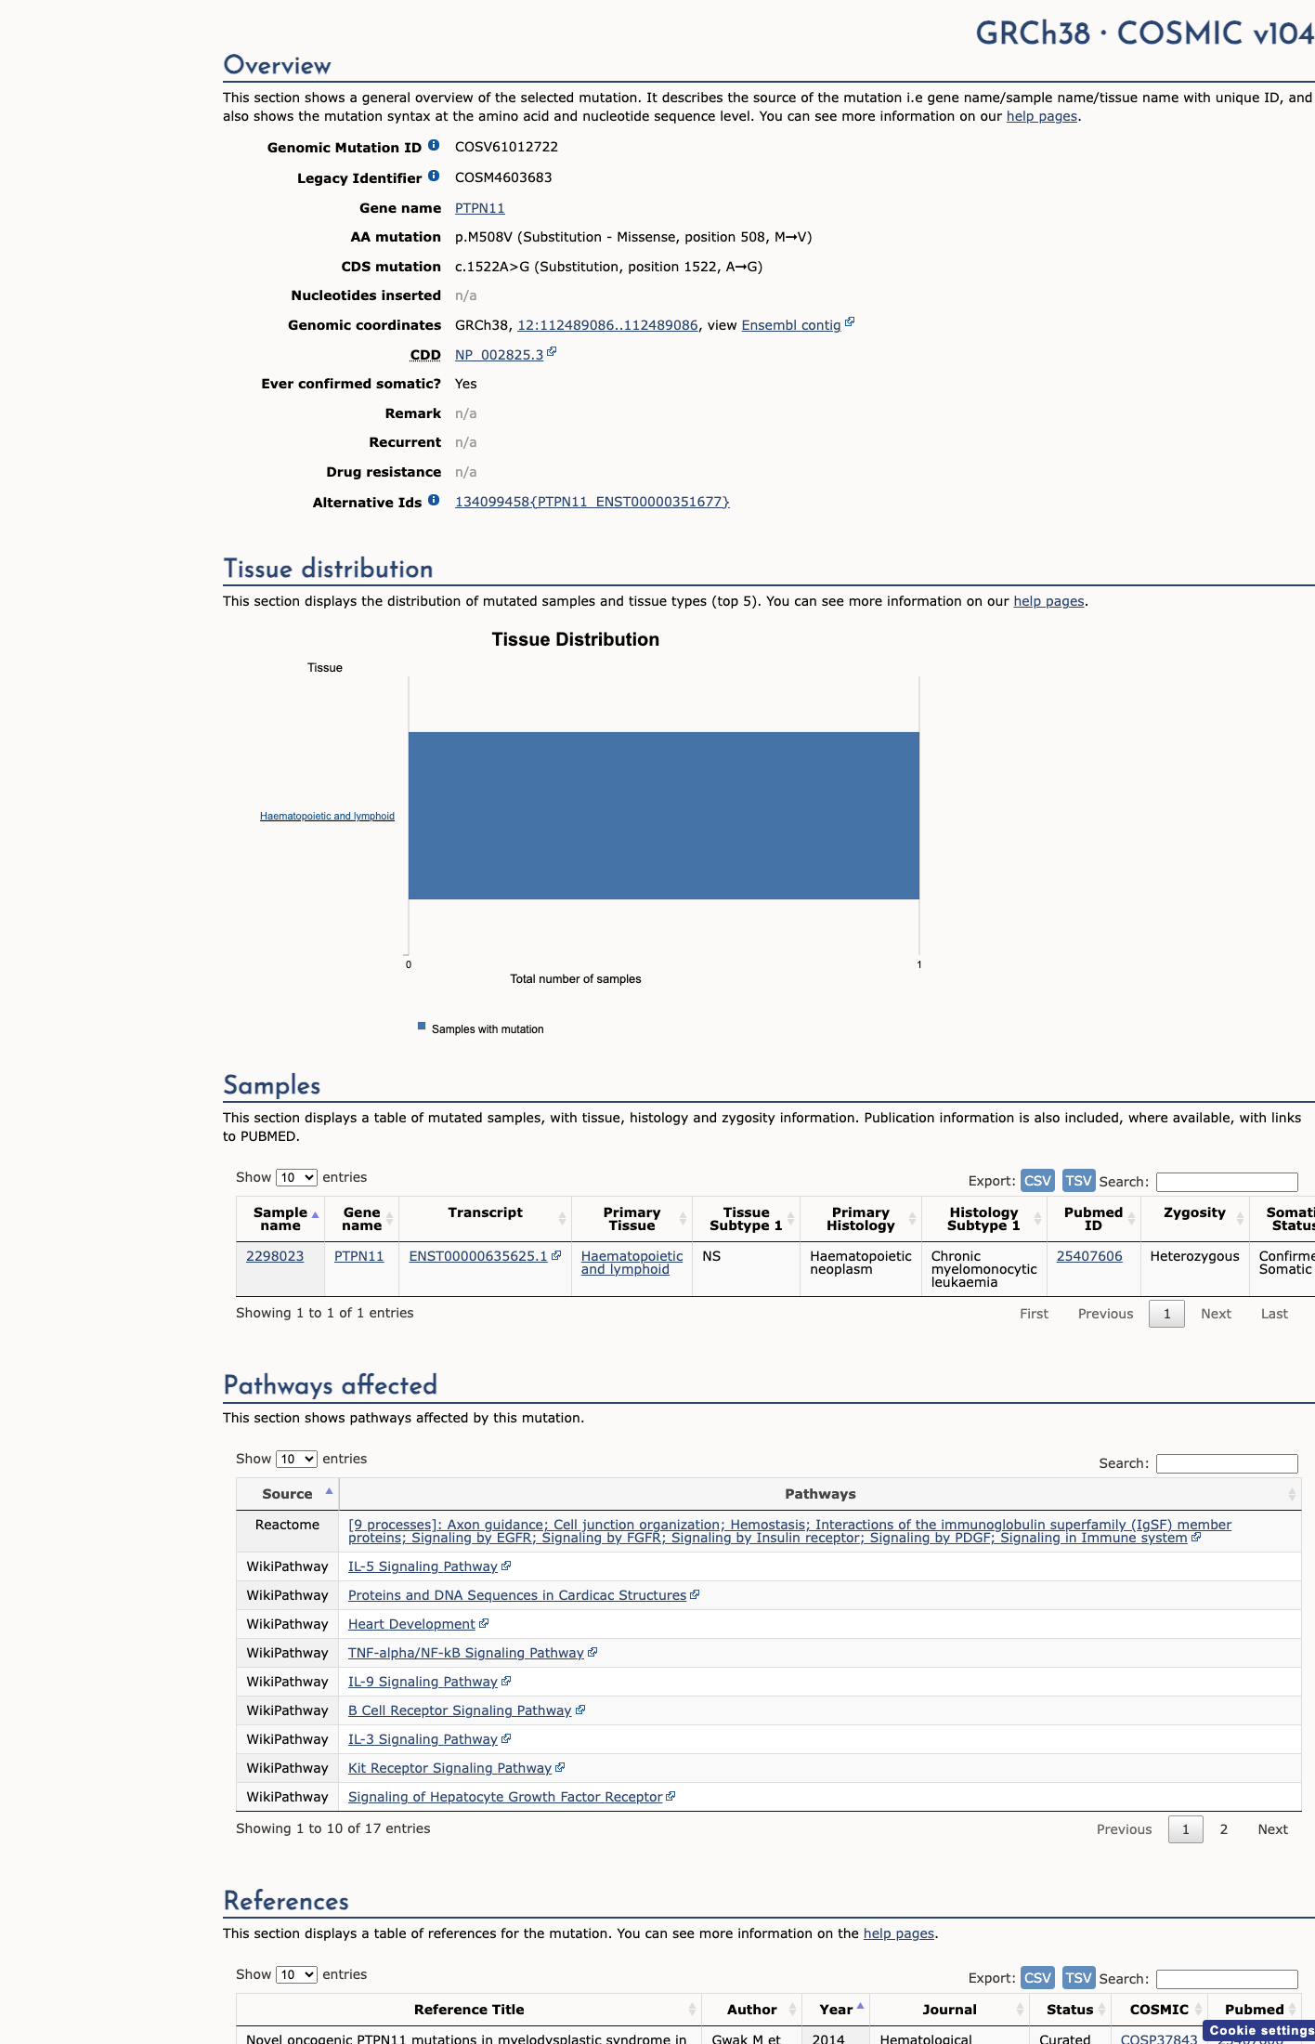Open sample 2298023 link

[x=275, y=1256]
